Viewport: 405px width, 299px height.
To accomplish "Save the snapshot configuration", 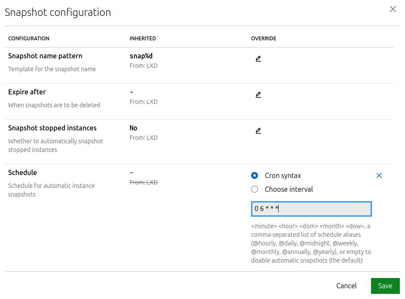I will (x=385, y=286).
